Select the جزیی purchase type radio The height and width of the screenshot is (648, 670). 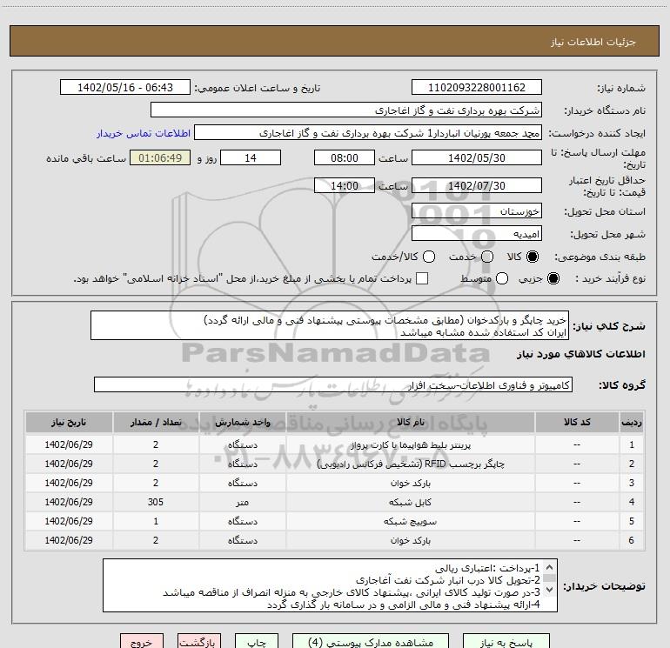coord(553,278)
